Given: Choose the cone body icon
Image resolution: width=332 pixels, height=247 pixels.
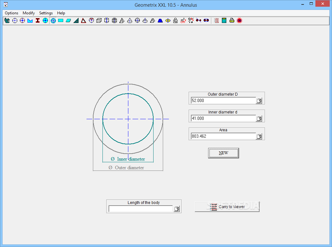Looking at the screenshot, I should point(130,20).
